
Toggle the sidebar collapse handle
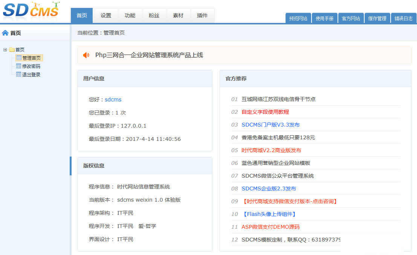(x=70, y=166)
